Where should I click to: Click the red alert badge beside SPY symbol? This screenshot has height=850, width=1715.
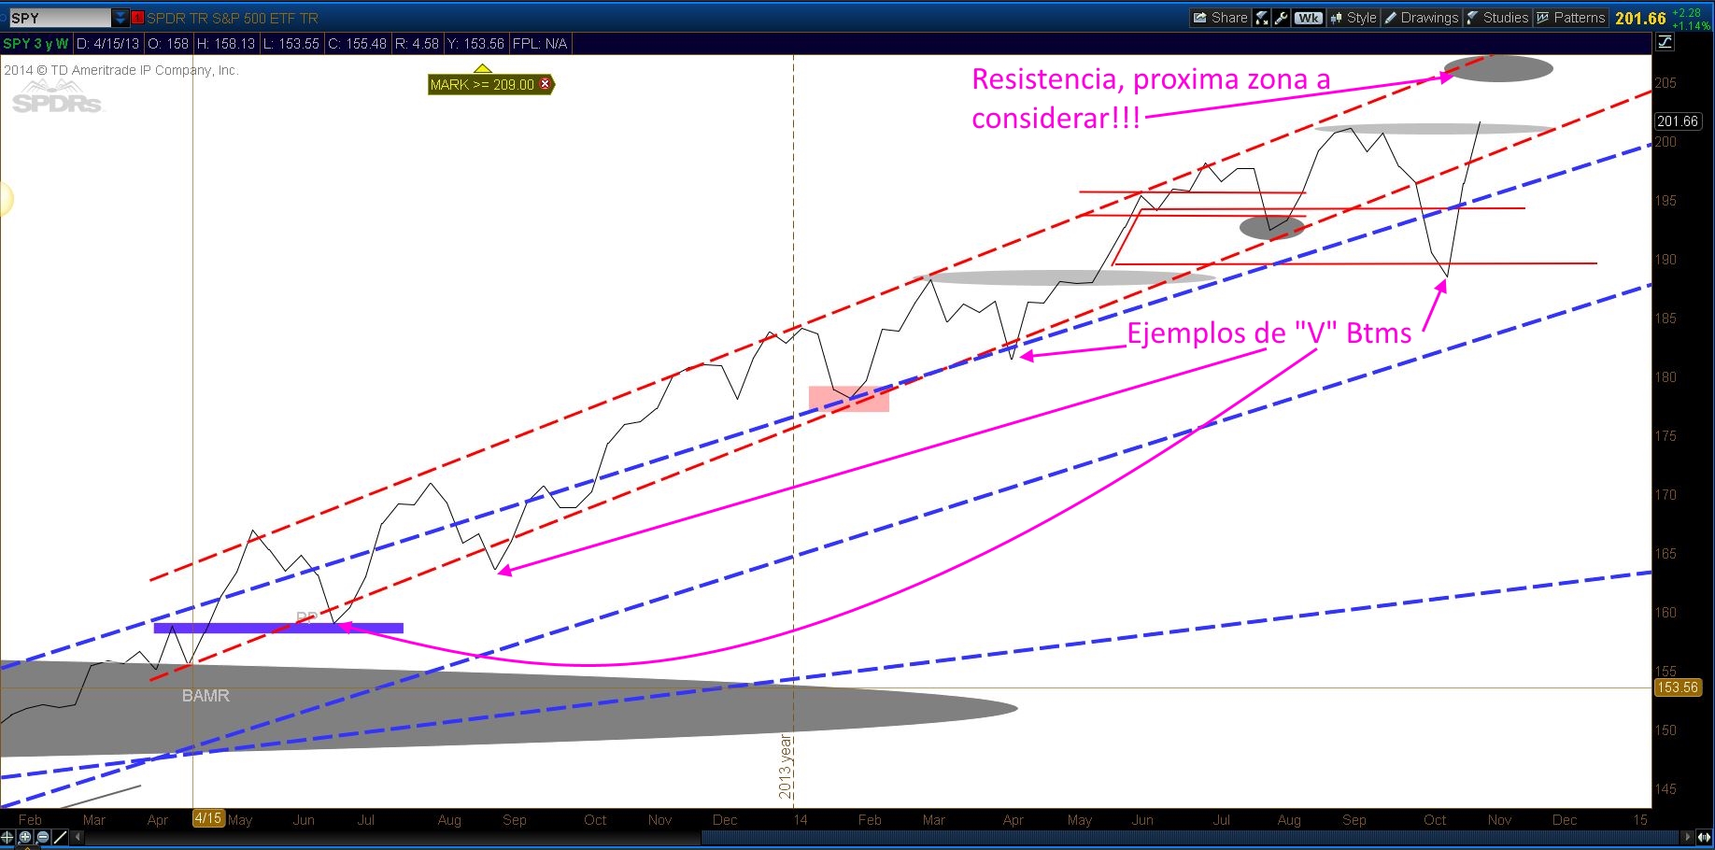pos(136,17)
